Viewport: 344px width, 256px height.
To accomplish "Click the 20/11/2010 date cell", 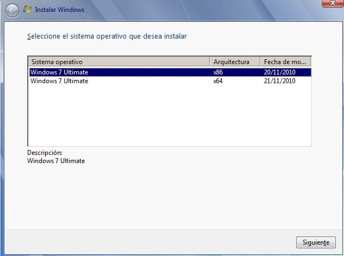I will coord(279,72).
